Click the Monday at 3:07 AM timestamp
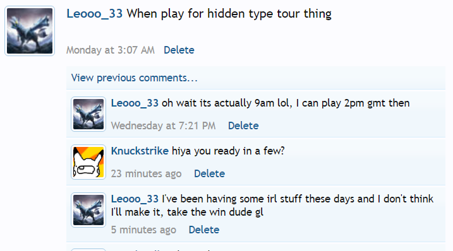 point(111,50)
